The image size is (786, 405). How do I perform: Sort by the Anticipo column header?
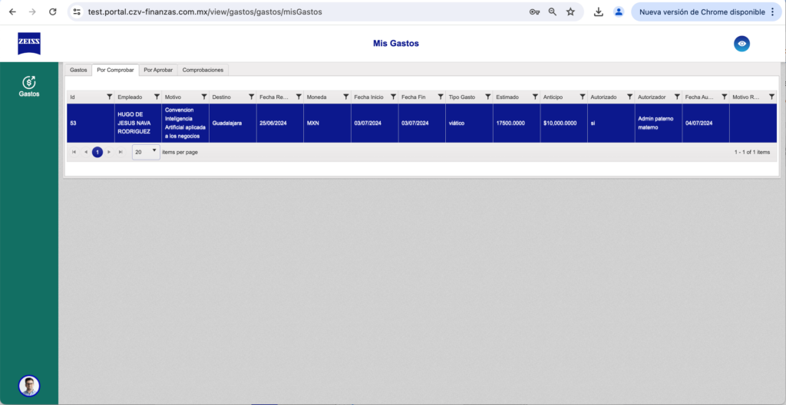553,97
